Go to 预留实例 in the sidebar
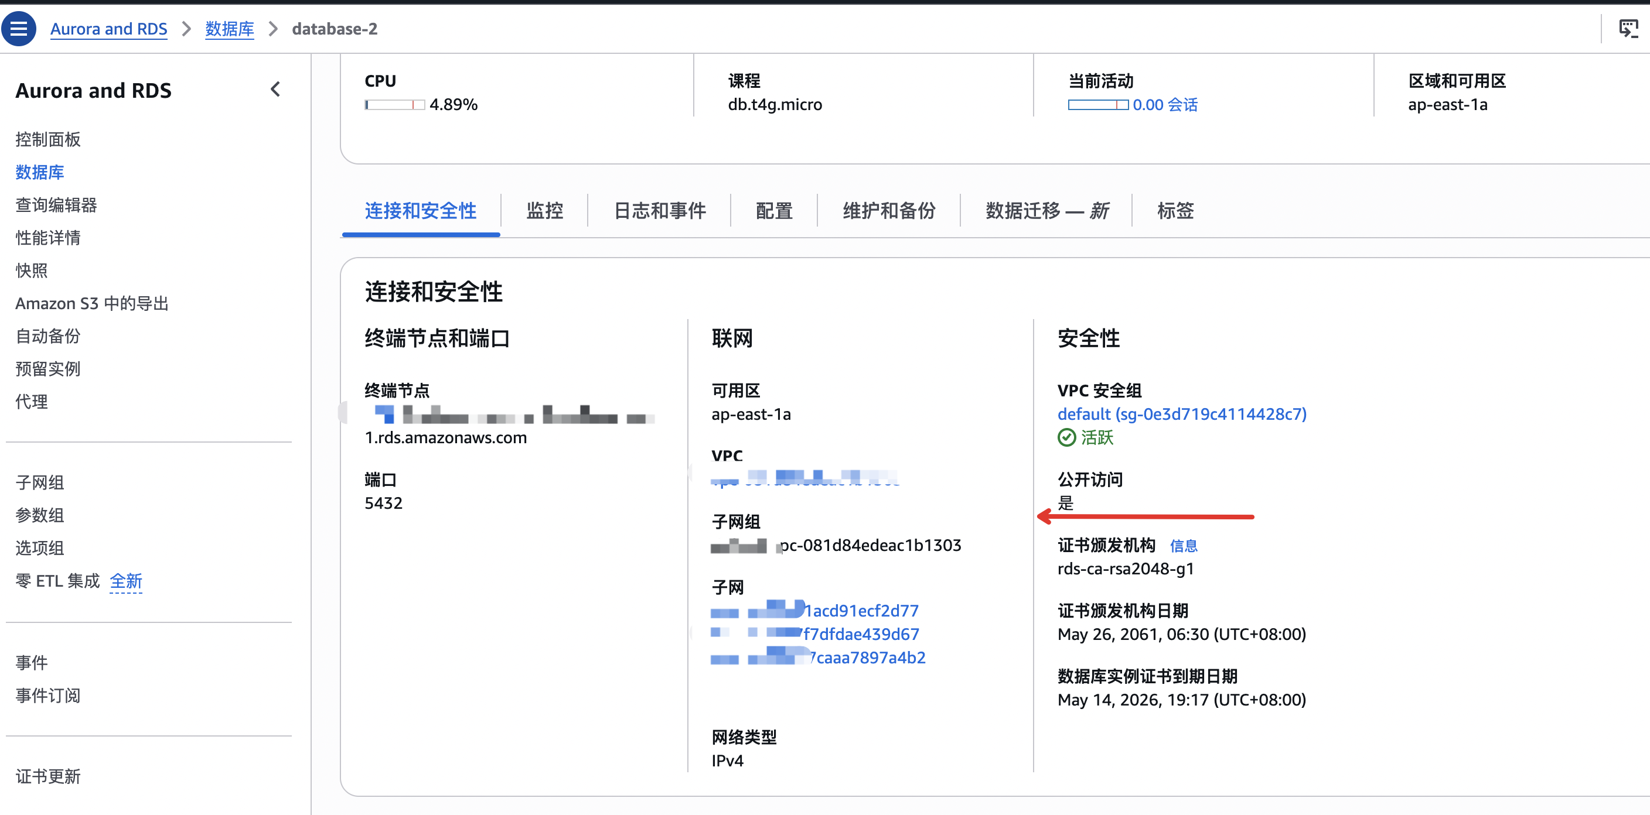The image size is (1650, 815). (x=48, y=369)
